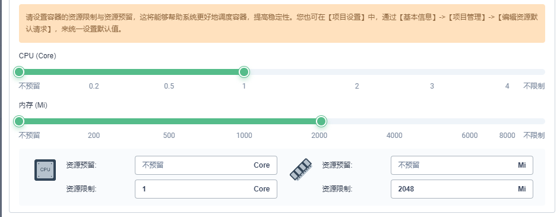The height and width of the screenshot is (217, 560).
Task: Set CPU slider to the 4 mark
Action: [507, 72]
